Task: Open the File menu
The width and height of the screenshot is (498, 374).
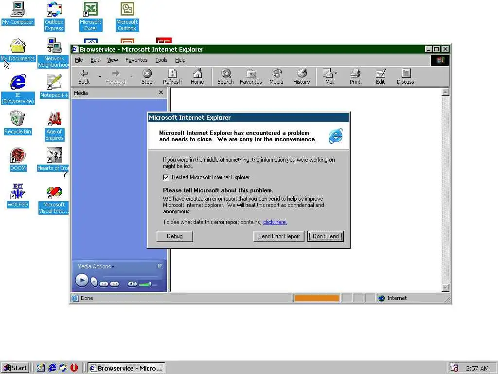Action: 79,60
